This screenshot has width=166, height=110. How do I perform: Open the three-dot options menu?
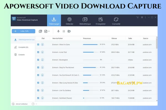tap(145, 17)
